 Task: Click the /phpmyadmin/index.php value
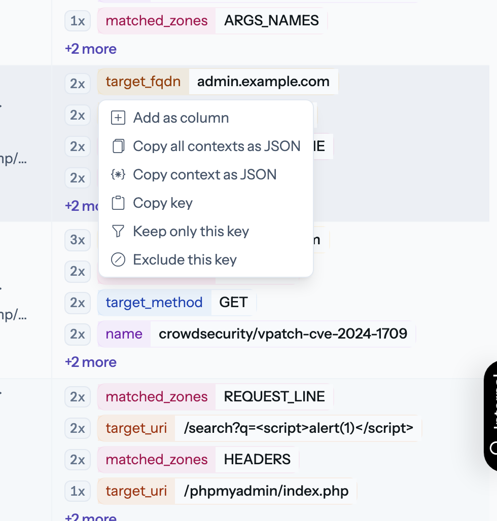pyautogui.click(x=266, y=491)
